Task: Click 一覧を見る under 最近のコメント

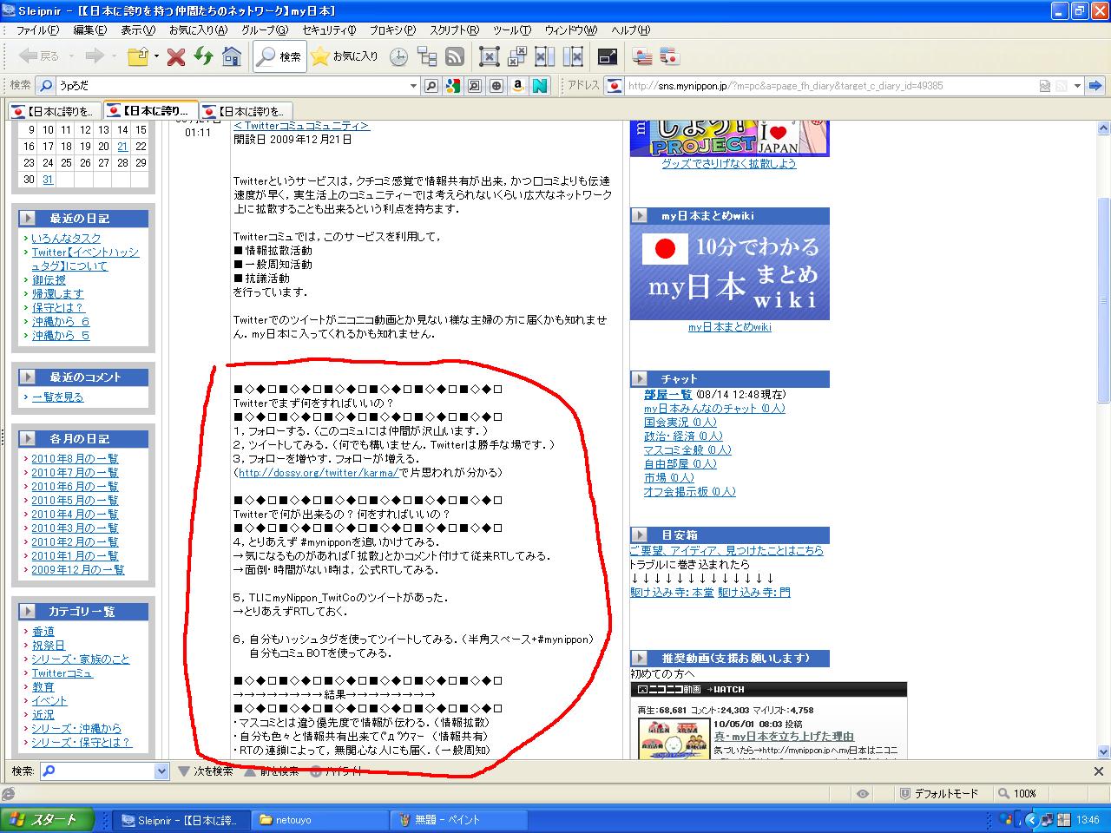Action: (58, 397)
